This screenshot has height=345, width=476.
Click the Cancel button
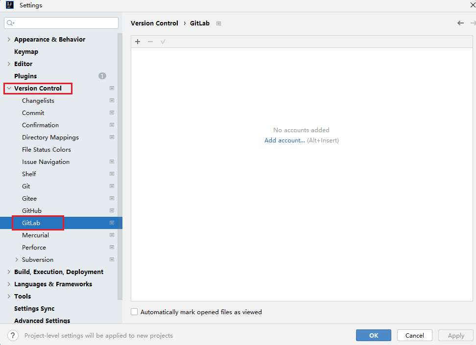click(414, 335)
